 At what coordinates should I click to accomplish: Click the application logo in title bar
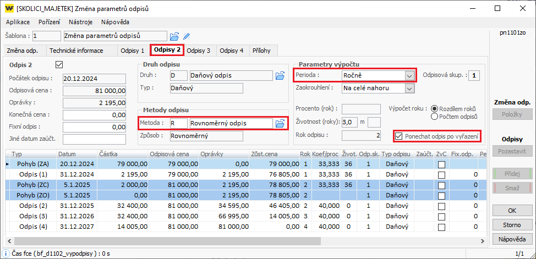(9, 9)
